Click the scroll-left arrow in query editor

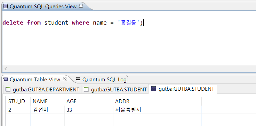(6, 69)
